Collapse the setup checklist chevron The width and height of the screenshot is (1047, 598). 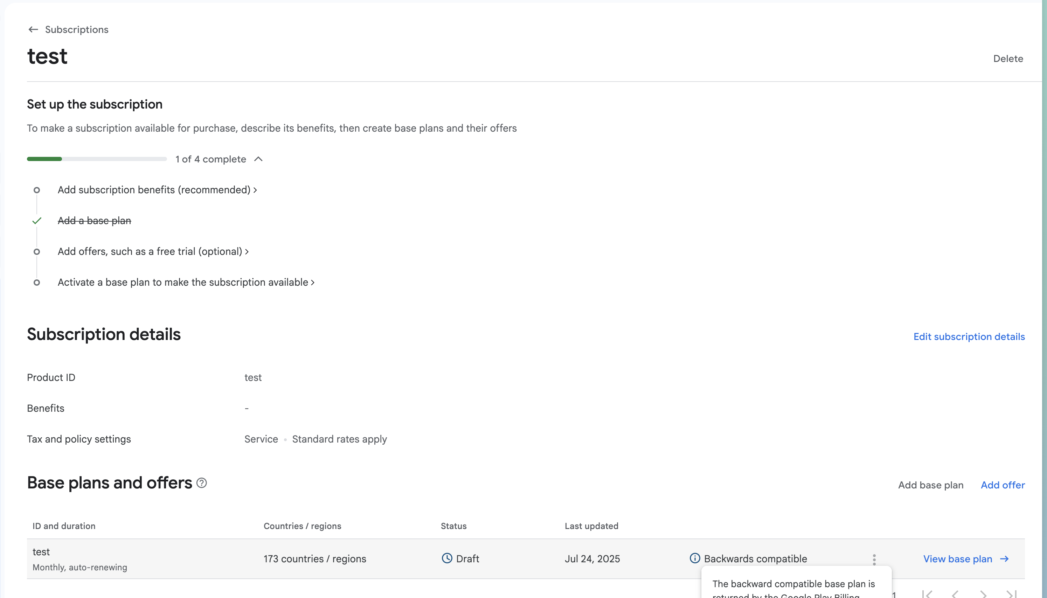pyautogui.click(x=258, y=159)
